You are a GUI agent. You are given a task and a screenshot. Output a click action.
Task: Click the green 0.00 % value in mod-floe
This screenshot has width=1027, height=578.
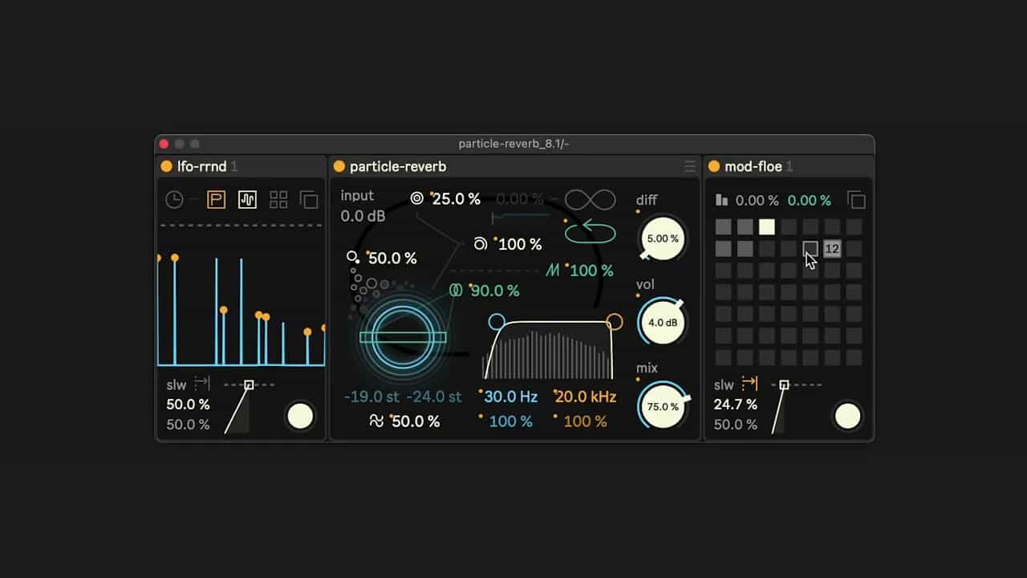(x=810, y=201)
